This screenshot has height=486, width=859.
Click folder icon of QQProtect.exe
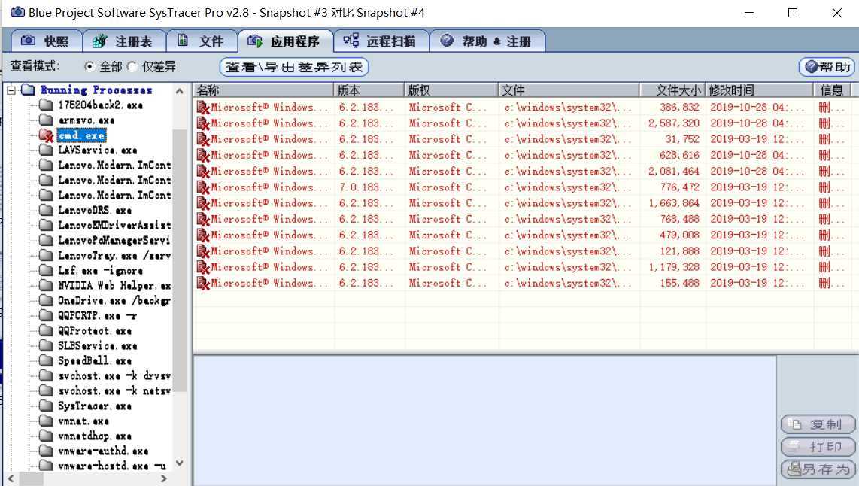pos(47,330)
